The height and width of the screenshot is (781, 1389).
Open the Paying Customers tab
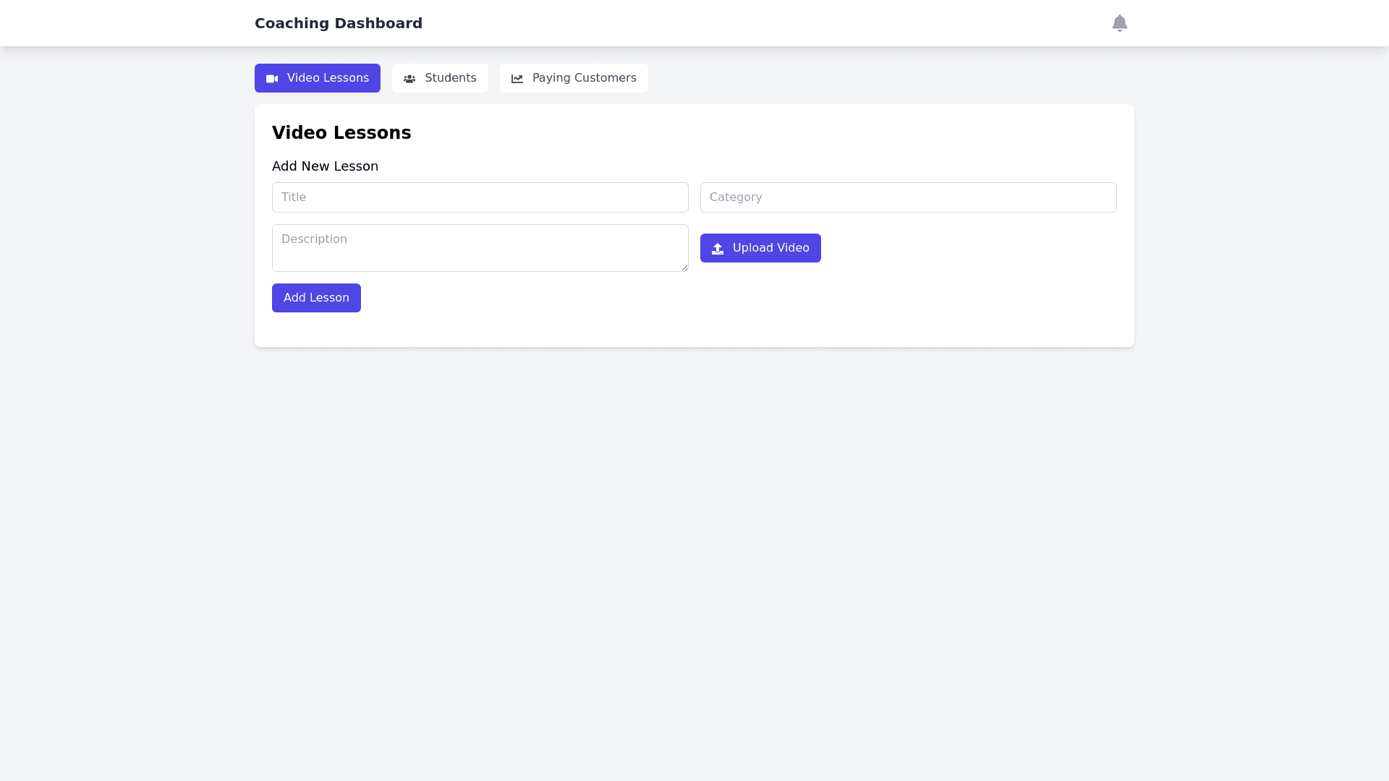pos(583,78)
